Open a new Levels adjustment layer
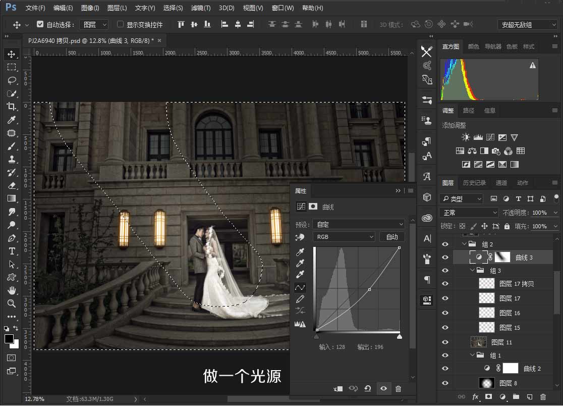 click(478, 137)
